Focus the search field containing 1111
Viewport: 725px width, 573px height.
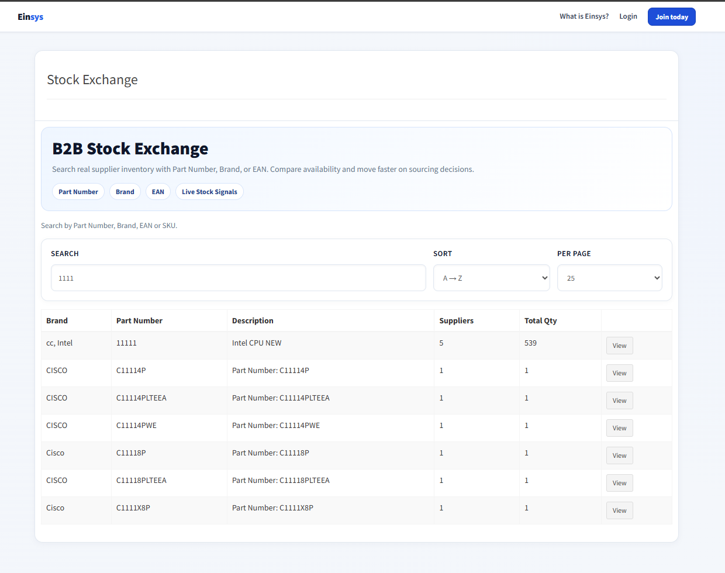tap(239, 278)
